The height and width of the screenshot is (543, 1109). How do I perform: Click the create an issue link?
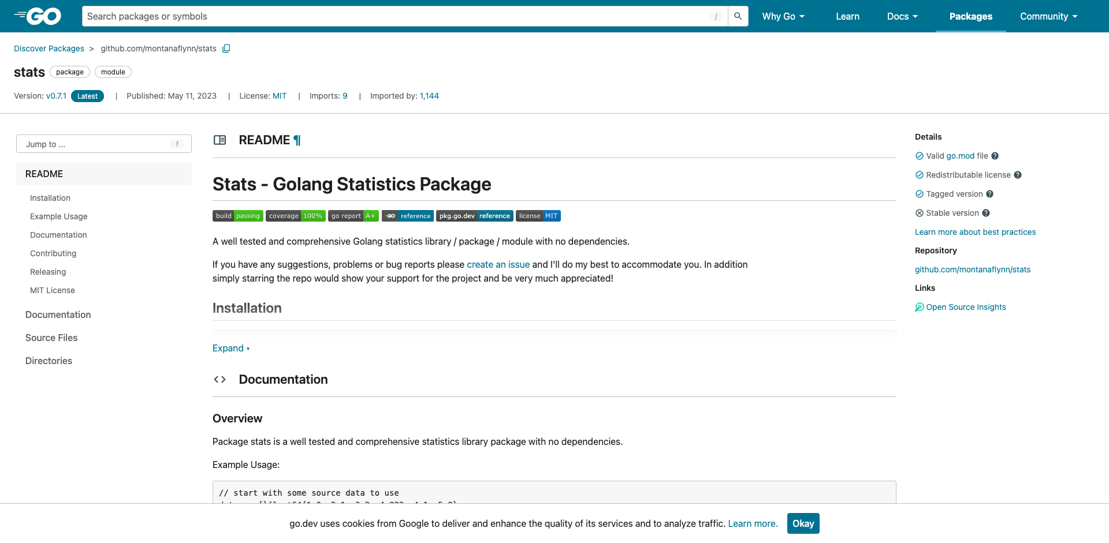pos(498,264)
